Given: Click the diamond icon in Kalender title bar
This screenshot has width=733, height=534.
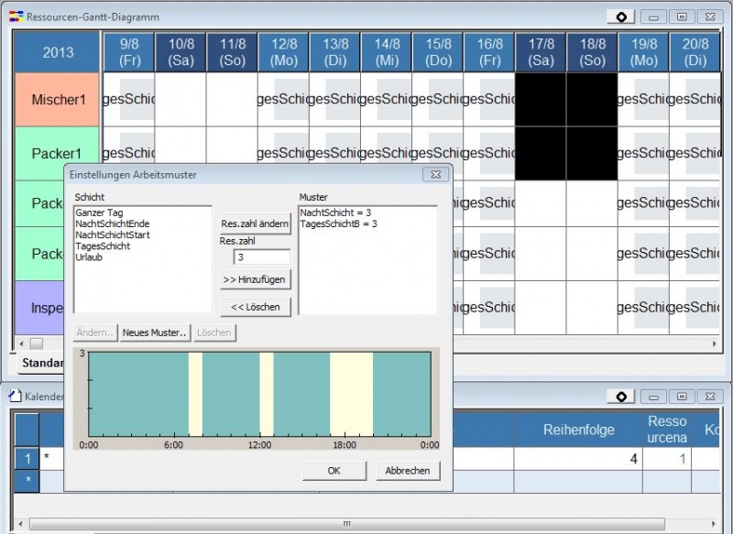Looking at the screenshot, I should (620, 397).
